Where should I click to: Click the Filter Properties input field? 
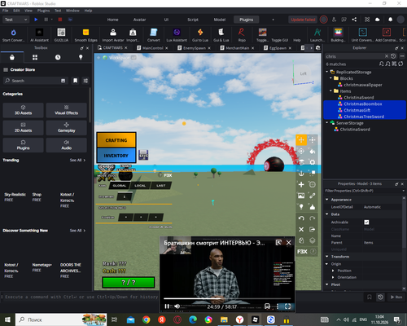(365, 191)
